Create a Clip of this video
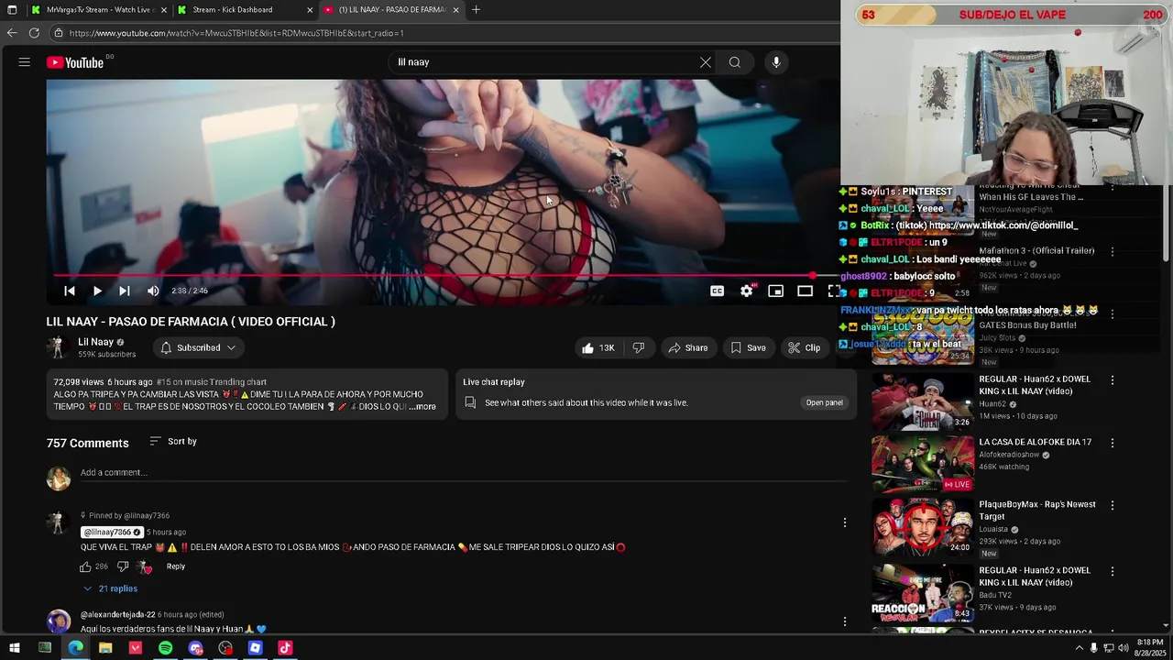The height and width of the screenshot is (660, 1173). 804,347
